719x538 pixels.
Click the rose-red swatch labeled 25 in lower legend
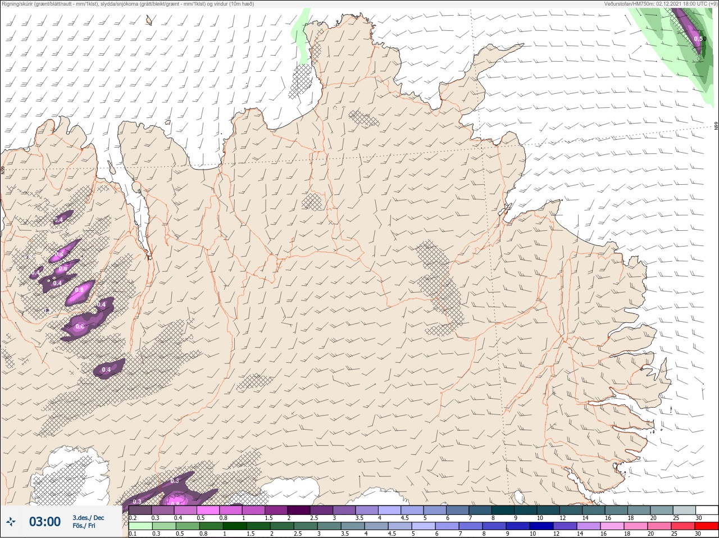pos(683,526)
